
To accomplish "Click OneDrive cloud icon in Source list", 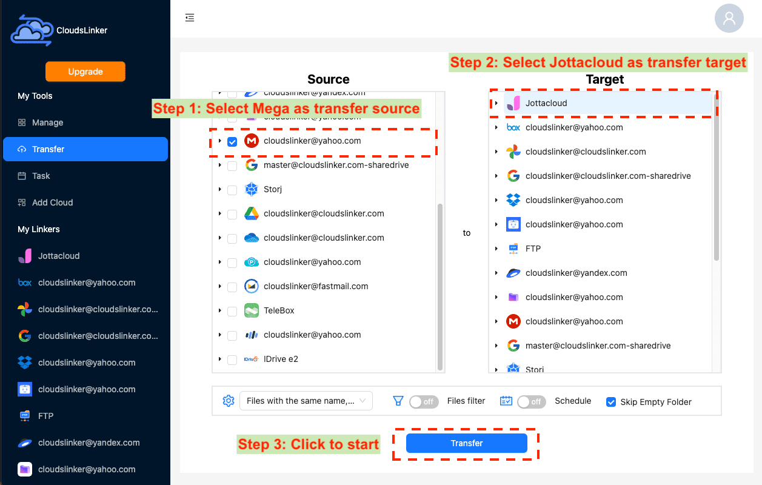I will click(x=252, y=238).
